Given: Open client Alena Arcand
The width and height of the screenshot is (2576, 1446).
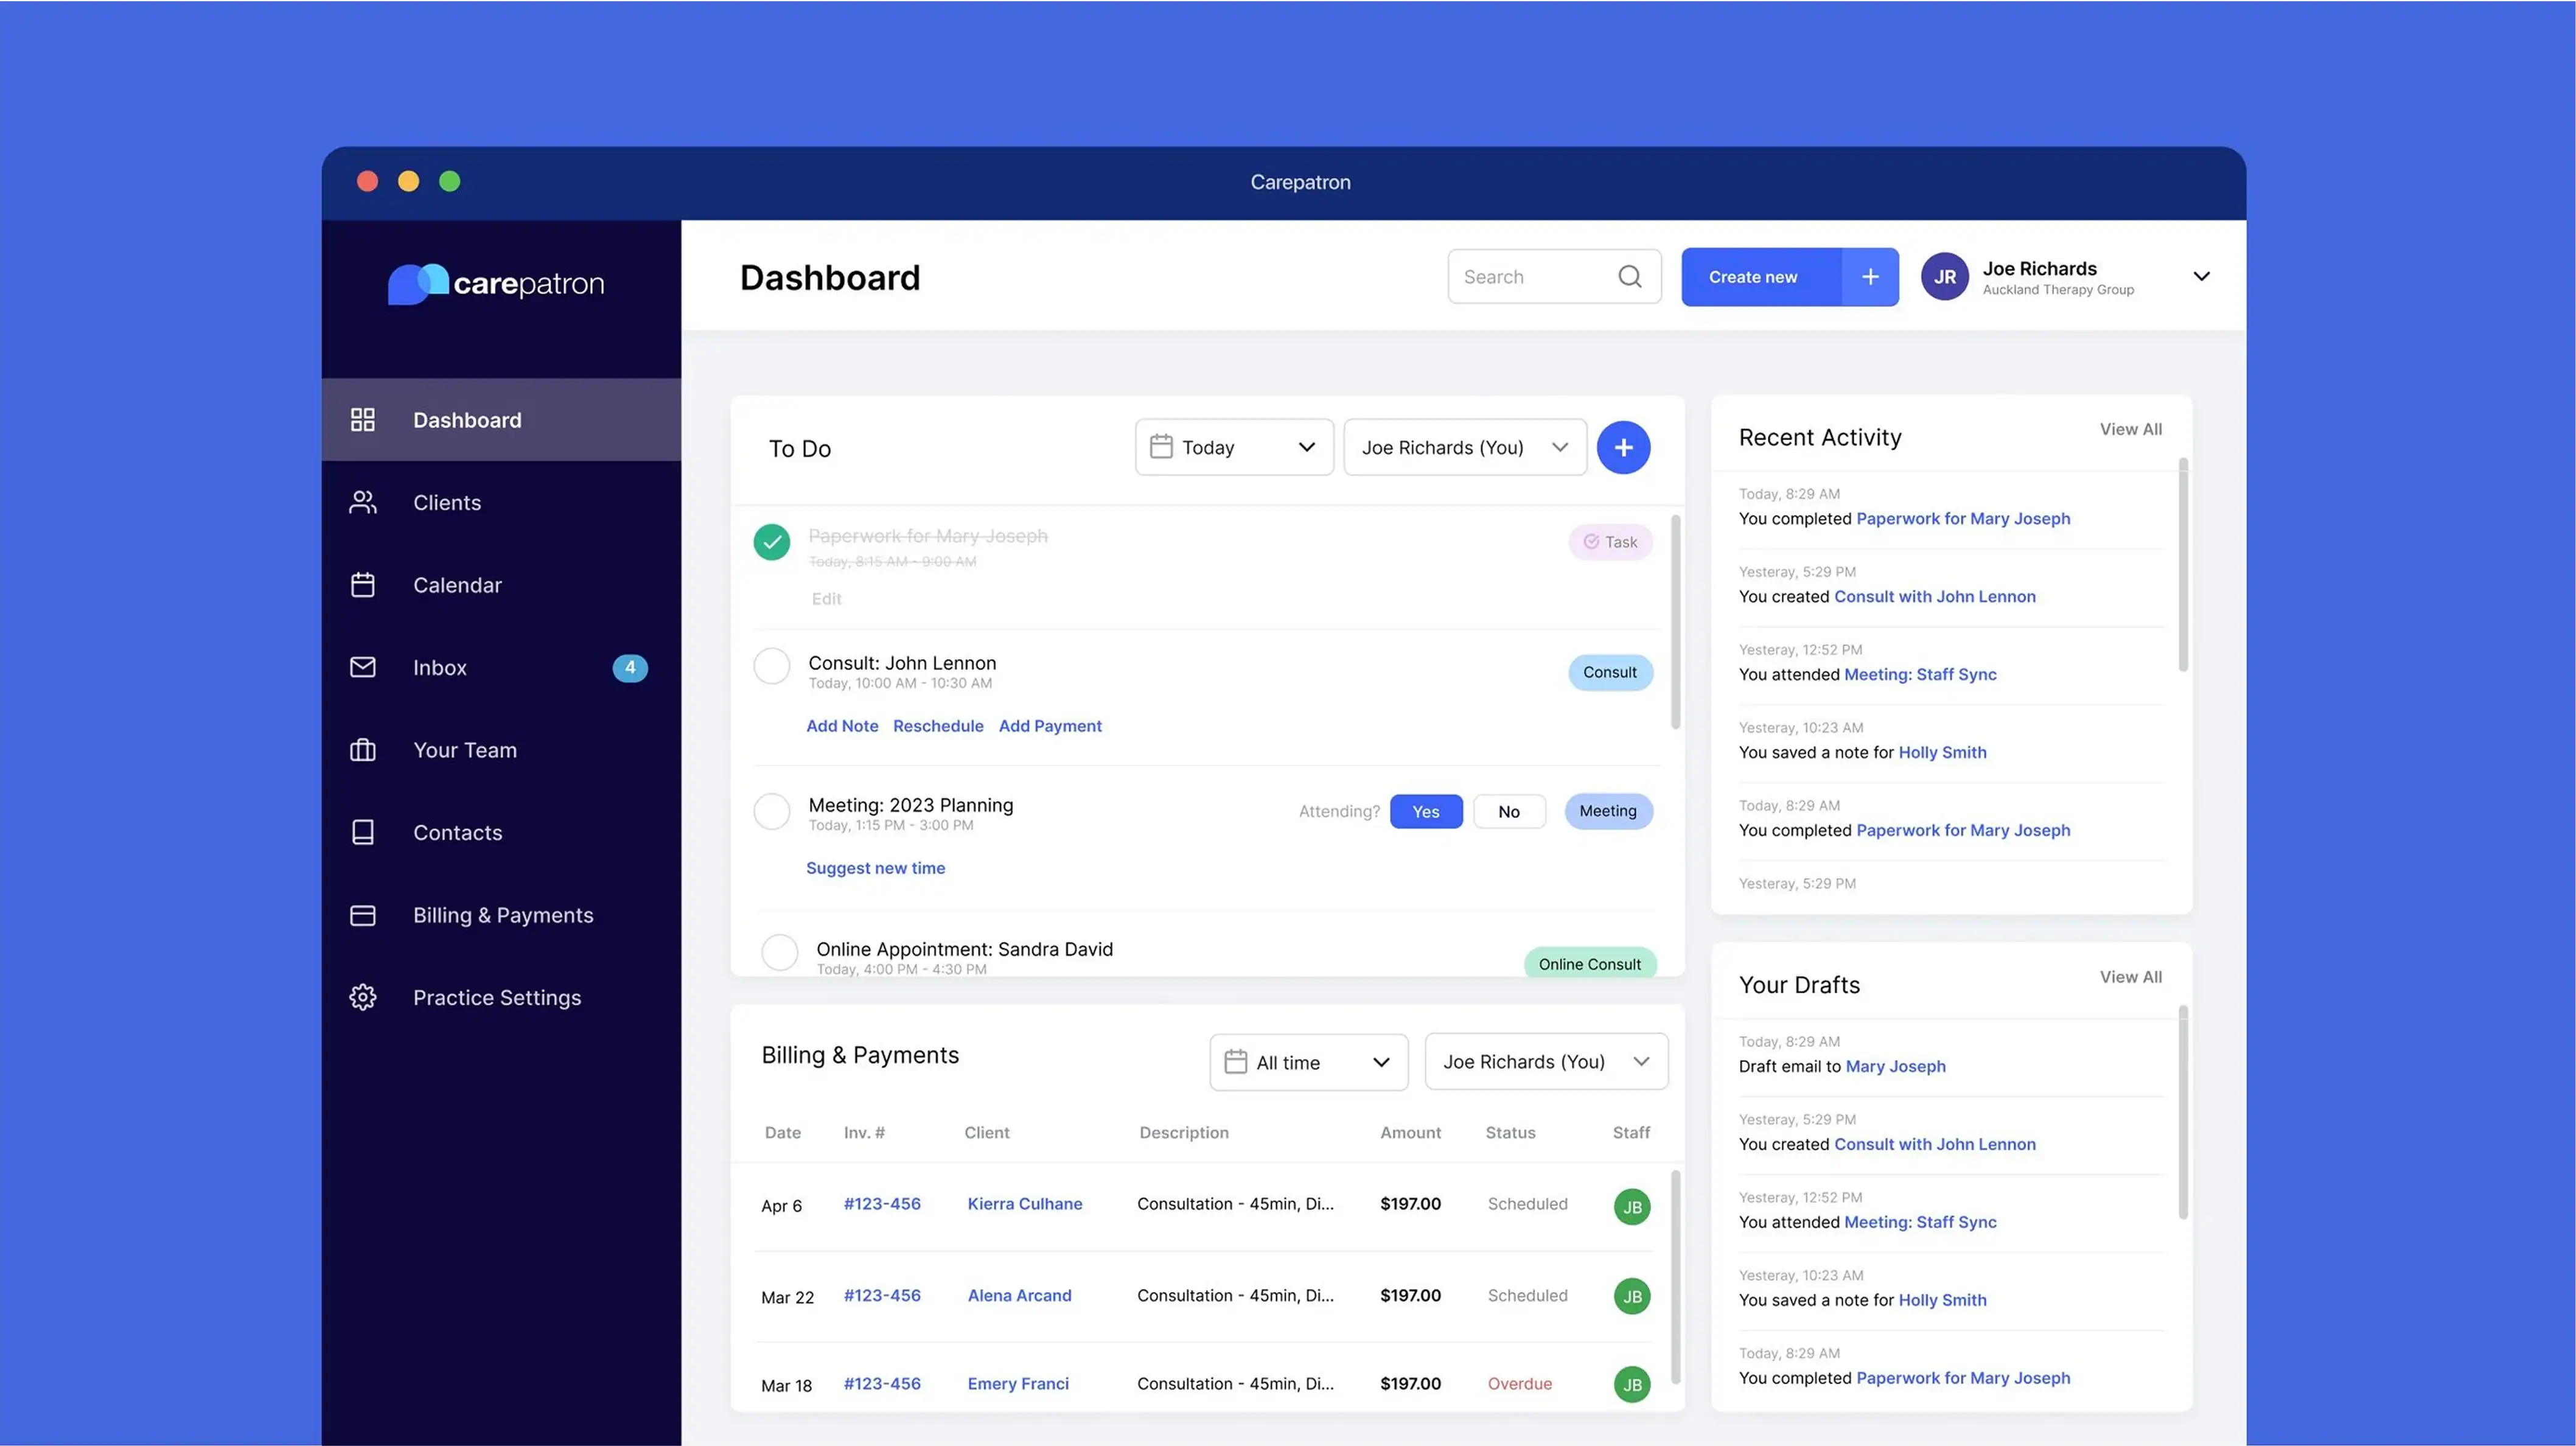Looking at the screenshot, I should 1019,1296.
